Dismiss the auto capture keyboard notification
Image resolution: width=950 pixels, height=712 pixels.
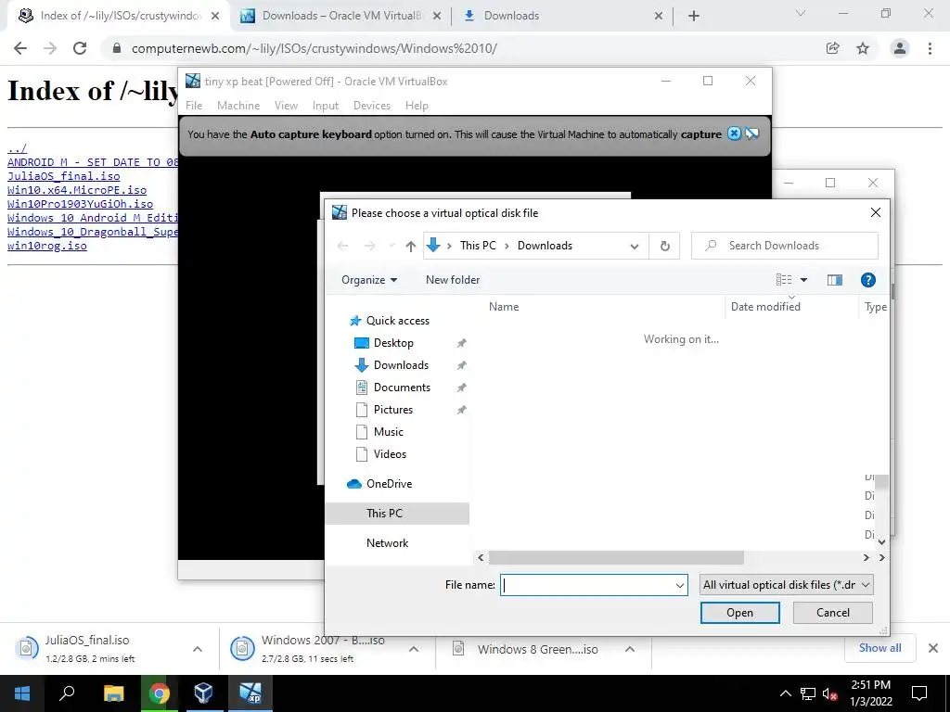[734, 133]
